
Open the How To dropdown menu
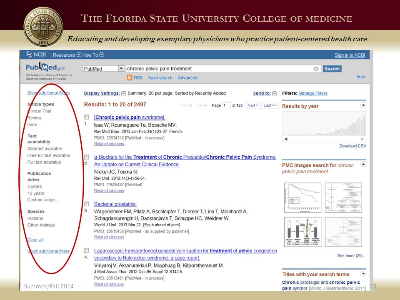[93, 55]
